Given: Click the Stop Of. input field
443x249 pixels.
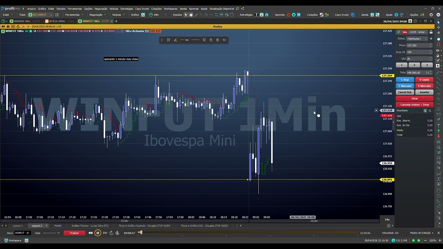Looking at the screenshot, I should (419, 52).
